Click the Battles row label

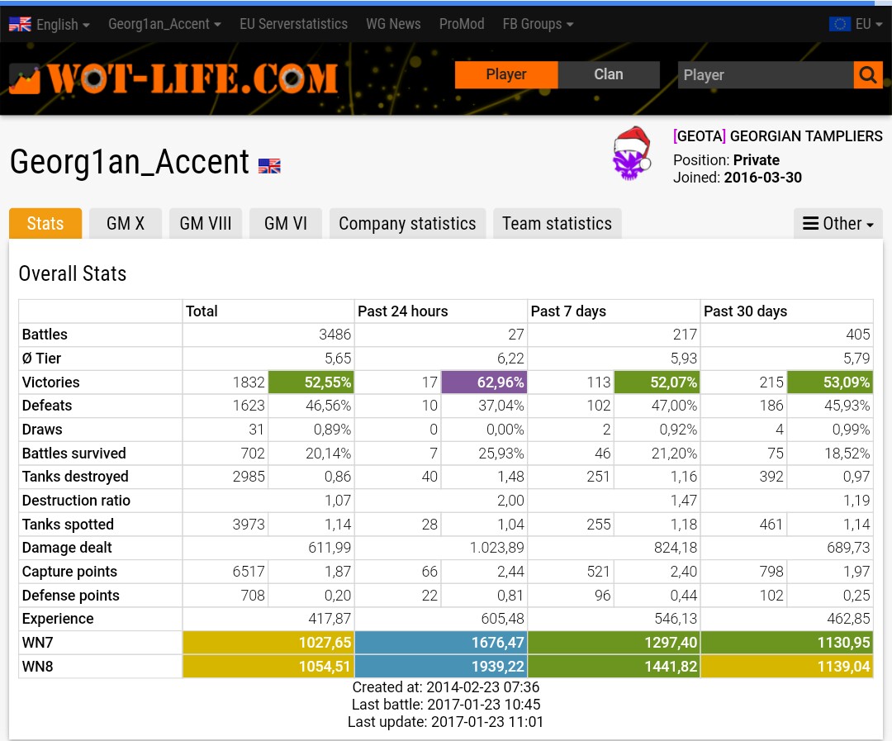[45, 334]
